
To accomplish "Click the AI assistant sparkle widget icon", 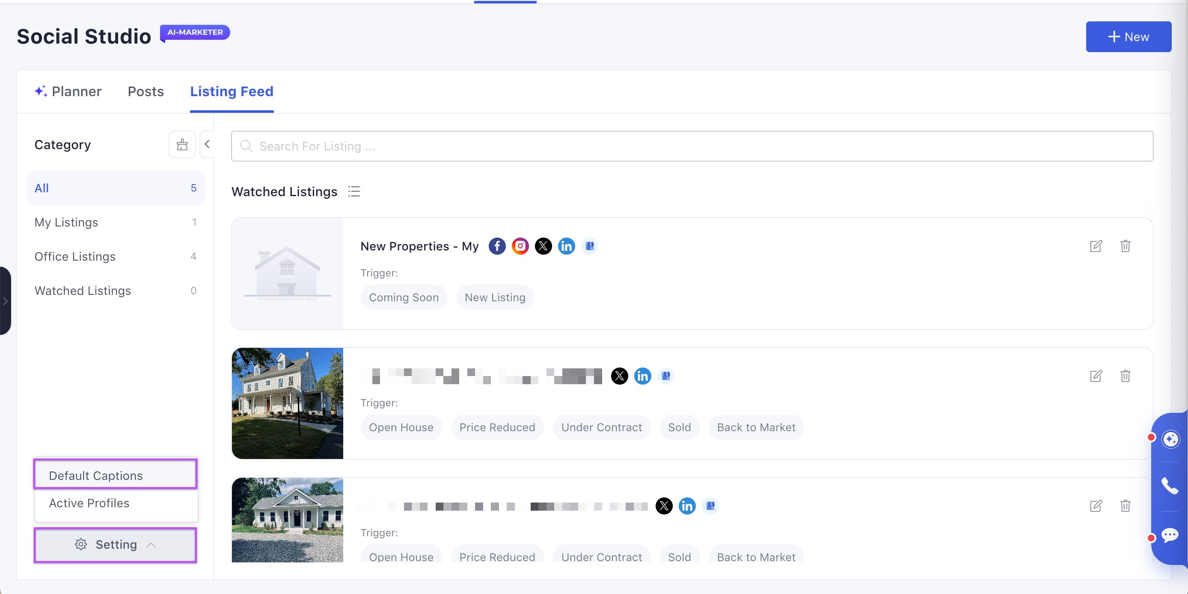I will coord(1170,439).
